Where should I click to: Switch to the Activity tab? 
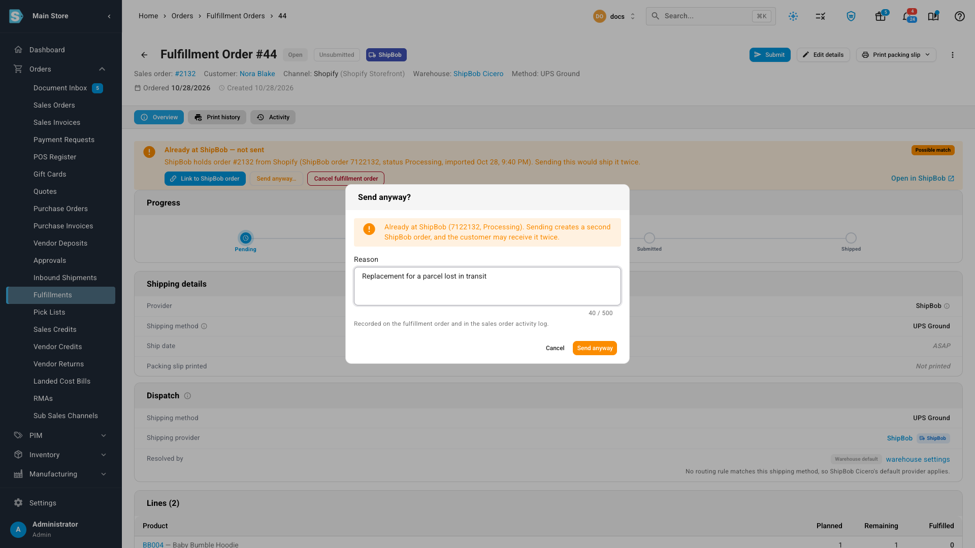pyautogui.click(x=273, y=117)
